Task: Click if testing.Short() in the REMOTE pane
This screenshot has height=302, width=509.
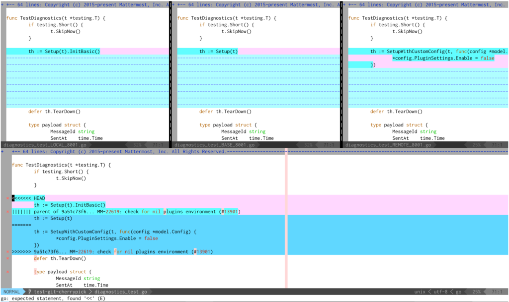Action: coord(398,25)
